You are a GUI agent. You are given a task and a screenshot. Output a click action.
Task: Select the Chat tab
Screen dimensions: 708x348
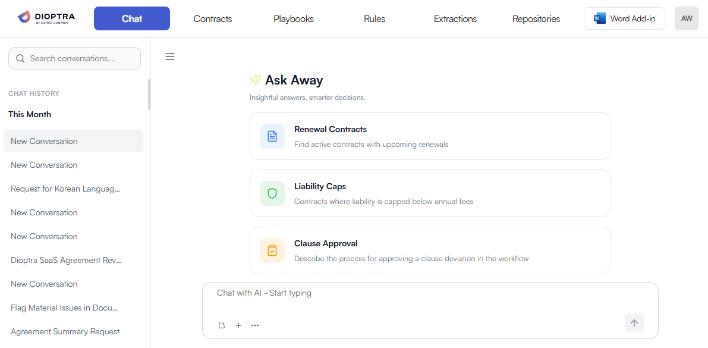click(x=132, y=18)
